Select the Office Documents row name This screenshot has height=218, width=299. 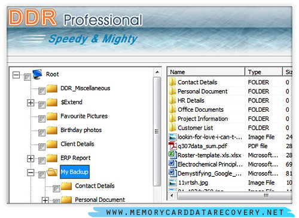(200, 110)
